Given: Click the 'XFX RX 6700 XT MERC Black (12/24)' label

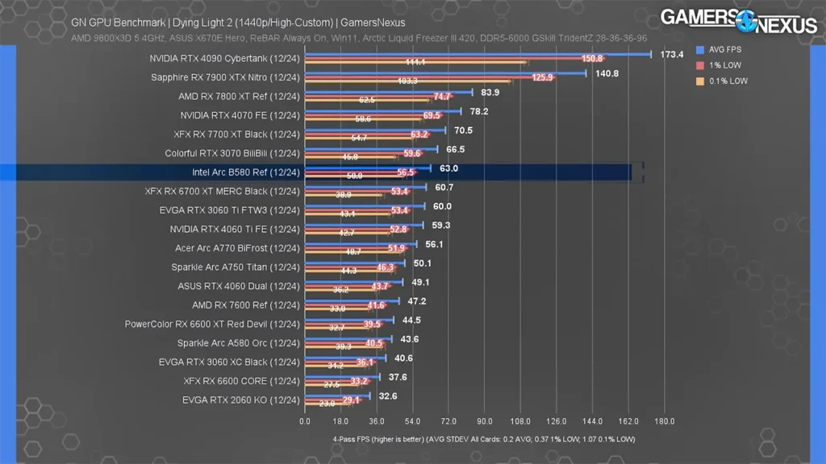Looking at the screenshot, I should (223, 191).
